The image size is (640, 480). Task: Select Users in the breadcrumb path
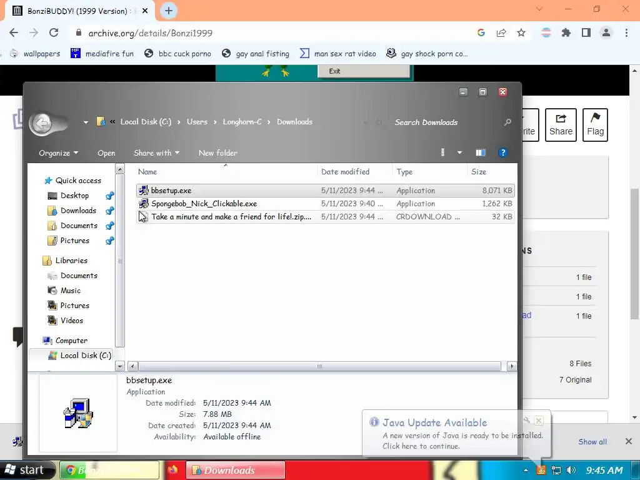[197, 122]
